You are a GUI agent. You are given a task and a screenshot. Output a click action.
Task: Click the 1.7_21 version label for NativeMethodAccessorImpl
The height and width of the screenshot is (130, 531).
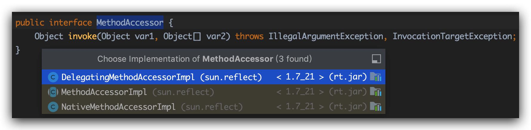(x=300, y=107)
